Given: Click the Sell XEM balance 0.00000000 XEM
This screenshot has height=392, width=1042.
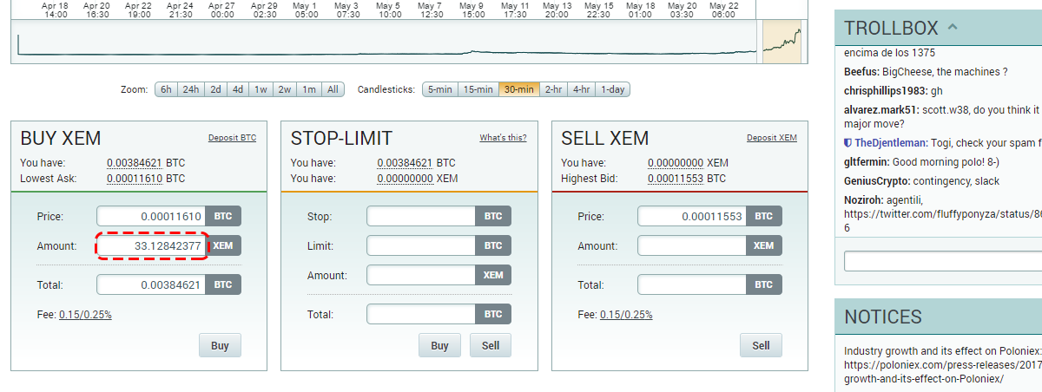Looking at the screenshot, I should [x=676, y=163].
